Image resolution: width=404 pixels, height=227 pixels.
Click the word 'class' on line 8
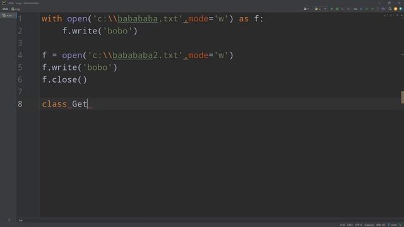[x=54, y=104]
